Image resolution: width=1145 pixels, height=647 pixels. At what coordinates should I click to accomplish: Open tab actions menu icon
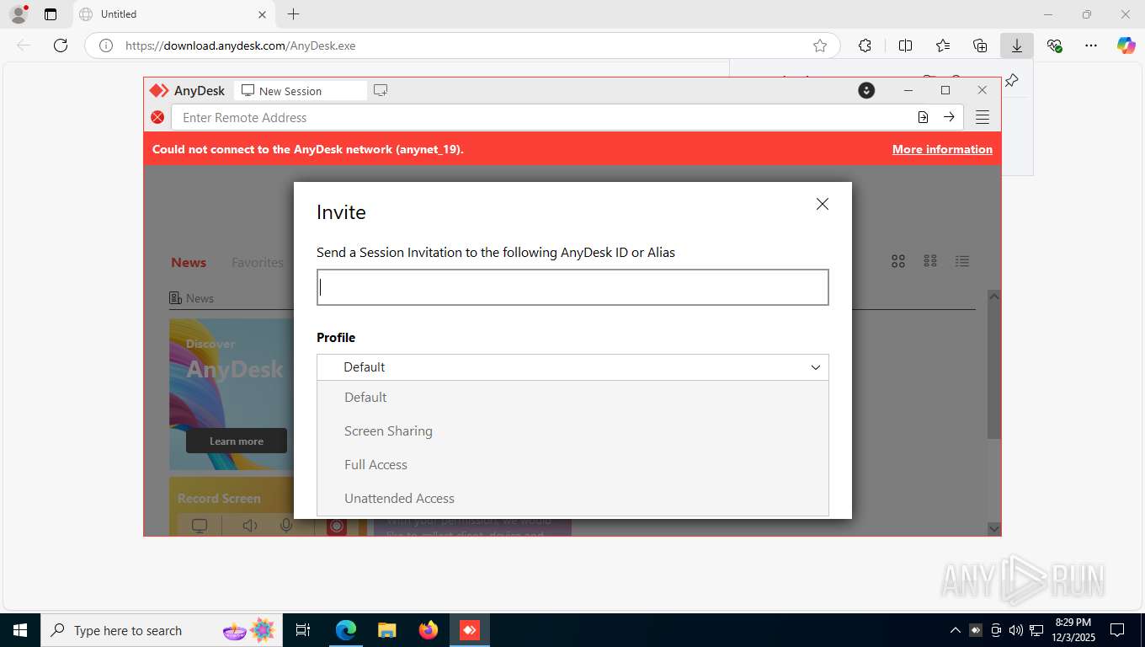(51, 14)
